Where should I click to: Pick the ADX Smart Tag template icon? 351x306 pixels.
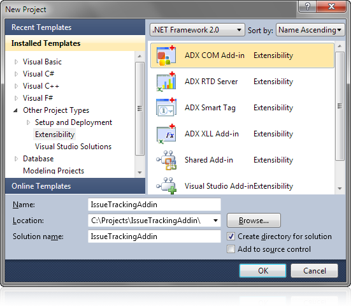(x=166, y=108)
